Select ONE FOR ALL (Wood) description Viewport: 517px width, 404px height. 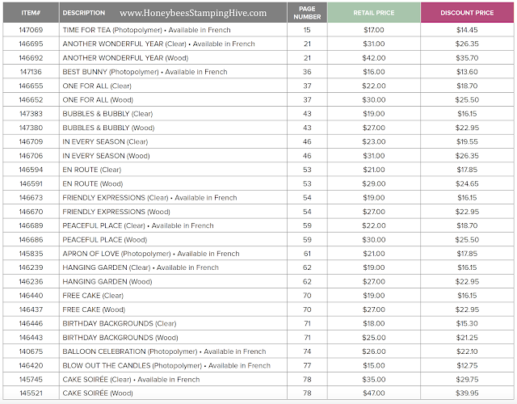point(98,100)
